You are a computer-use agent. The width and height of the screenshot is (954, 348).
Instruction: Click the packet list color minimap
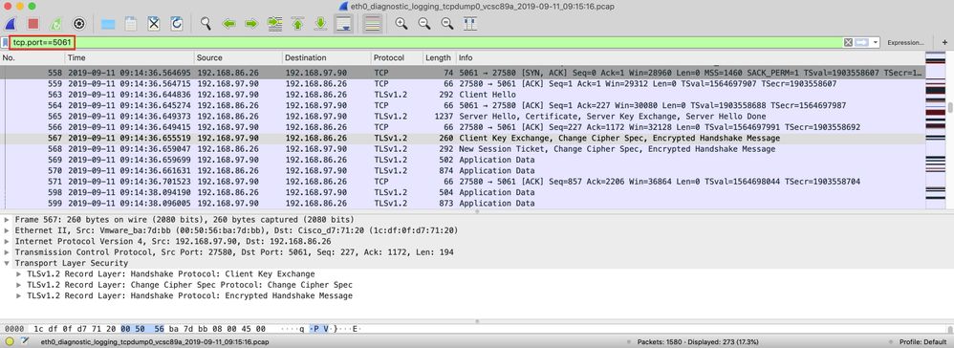935,131
